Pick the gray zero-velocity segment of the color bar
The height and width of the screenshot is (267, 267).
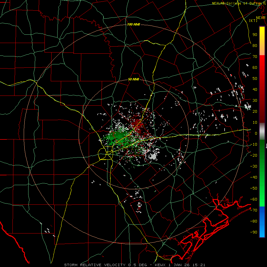coord(262,131)
